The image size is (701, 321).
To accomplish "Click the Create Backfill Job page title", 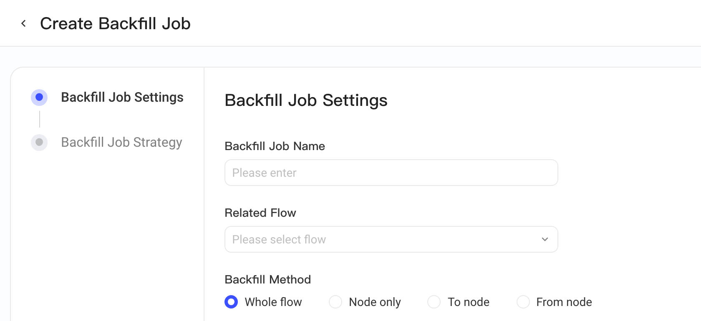I will 115,24.
